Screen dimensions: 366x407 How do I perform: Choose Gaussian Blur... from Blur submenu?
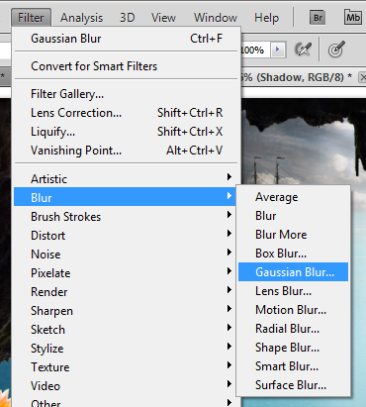click(293, 272)
